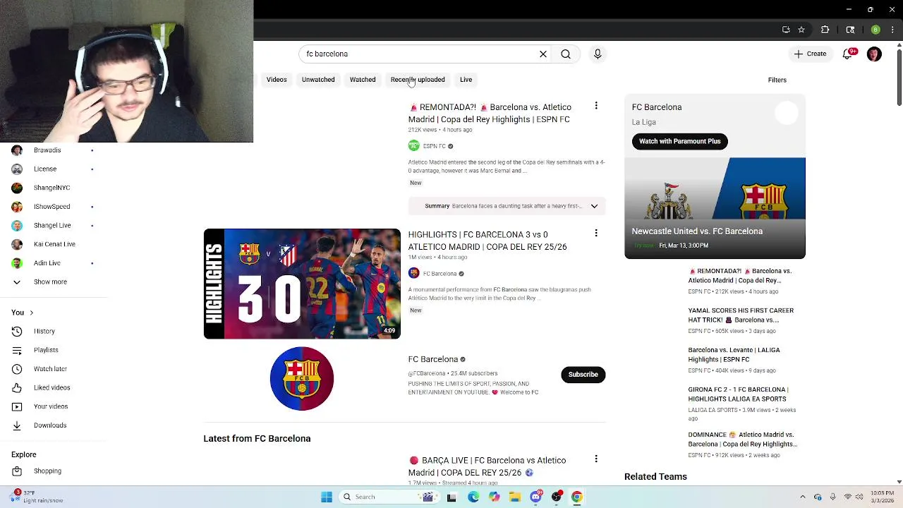Screen dimensions: 903x508
Task: Open History from the sidebar
Action: [44, 331]
